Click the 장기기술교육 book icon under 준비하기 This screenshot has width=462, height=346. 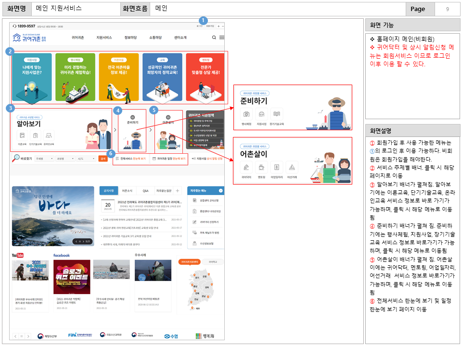coord(277,114)
